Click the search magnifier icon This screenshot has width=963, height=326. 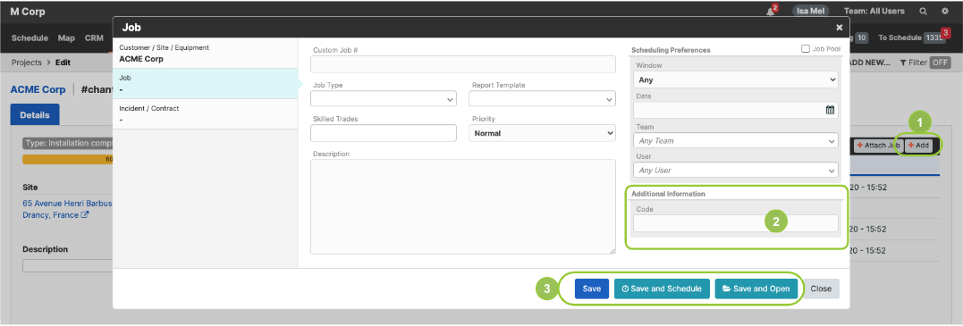[x=923, y=11]
